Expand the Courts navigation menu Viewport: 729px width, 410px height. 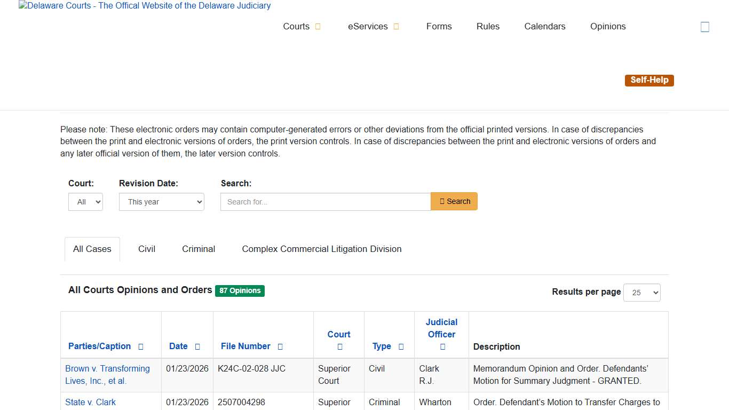302,27
